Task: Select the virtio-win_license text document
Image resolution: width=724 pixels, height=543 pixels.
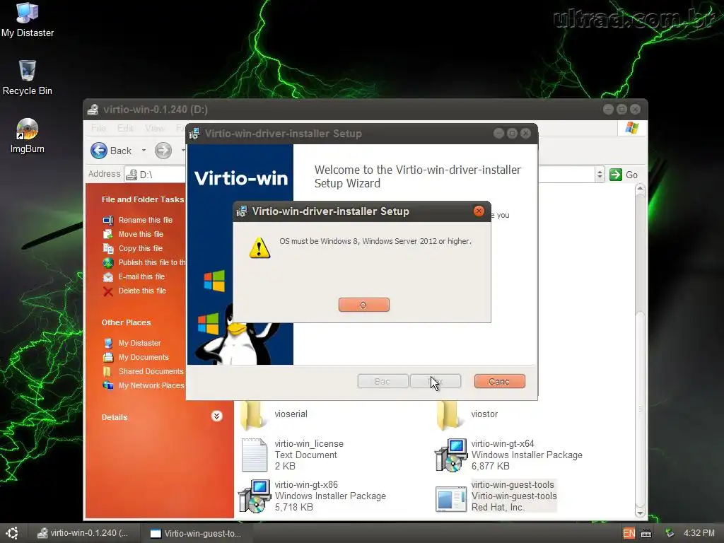Action: [x=293, y=455]
